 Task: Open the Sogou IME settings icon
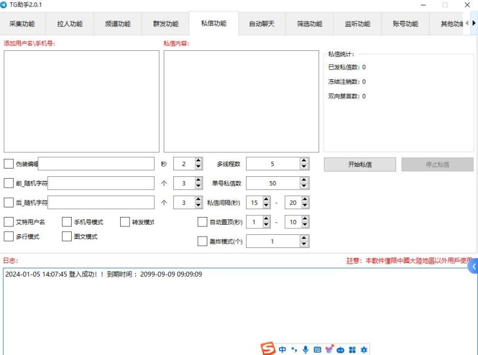pos(363,348)
